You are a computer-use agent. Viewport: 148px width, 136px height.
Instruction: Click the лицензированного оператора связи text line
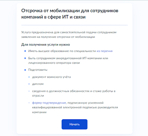pos(54,63)
